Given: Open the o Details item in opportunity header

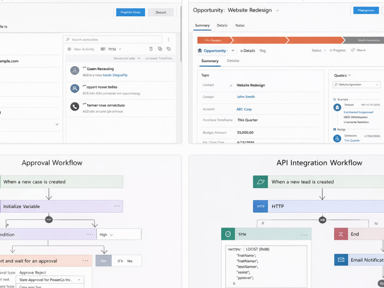Looking at the screenshot, I should (248, 51).
